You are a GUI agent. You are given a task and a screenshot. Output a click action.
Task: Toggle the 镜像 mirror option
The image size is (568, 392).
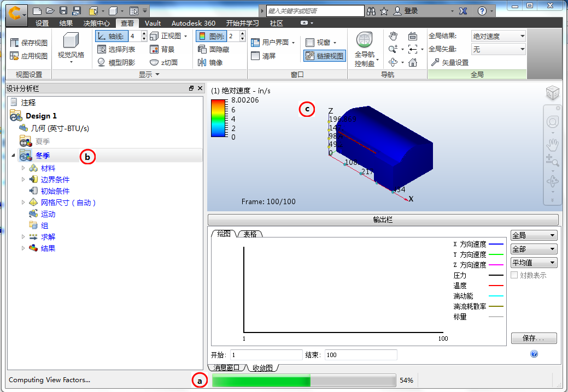pyautogui.click(x=210, y=62)
